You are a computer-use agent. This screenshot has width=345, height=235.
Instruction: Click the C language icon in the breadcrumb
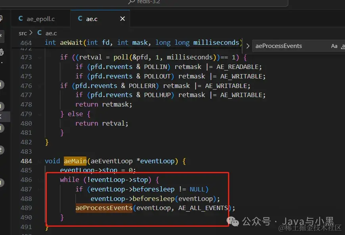[x=40, y=33]
